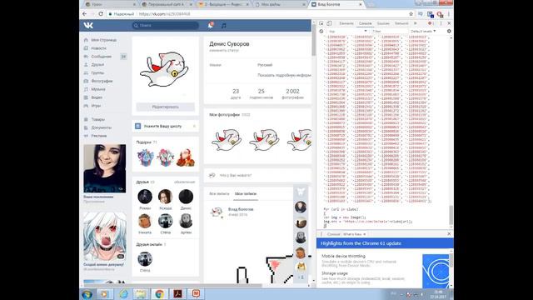Viewport: 533px width, 300px height.
Task: Open console settings gear icon
Action: point(449,32)
